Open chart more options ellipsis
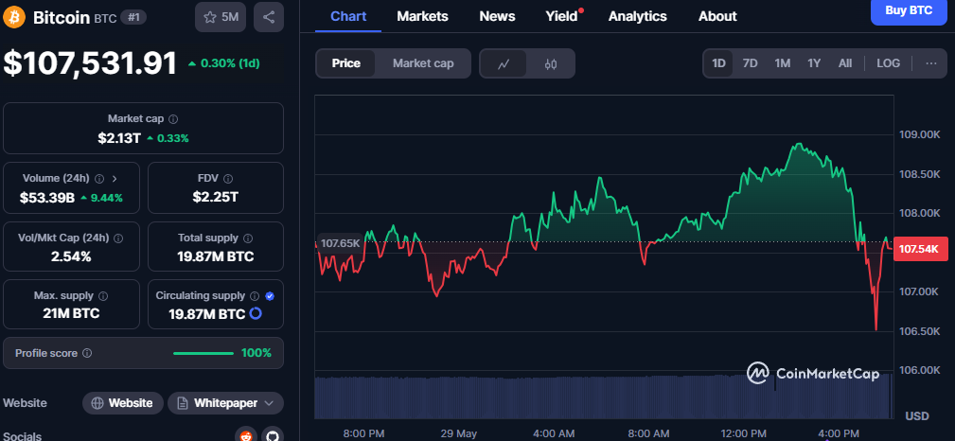The height and width of the screenshot is (441, 955). (931, 63)
